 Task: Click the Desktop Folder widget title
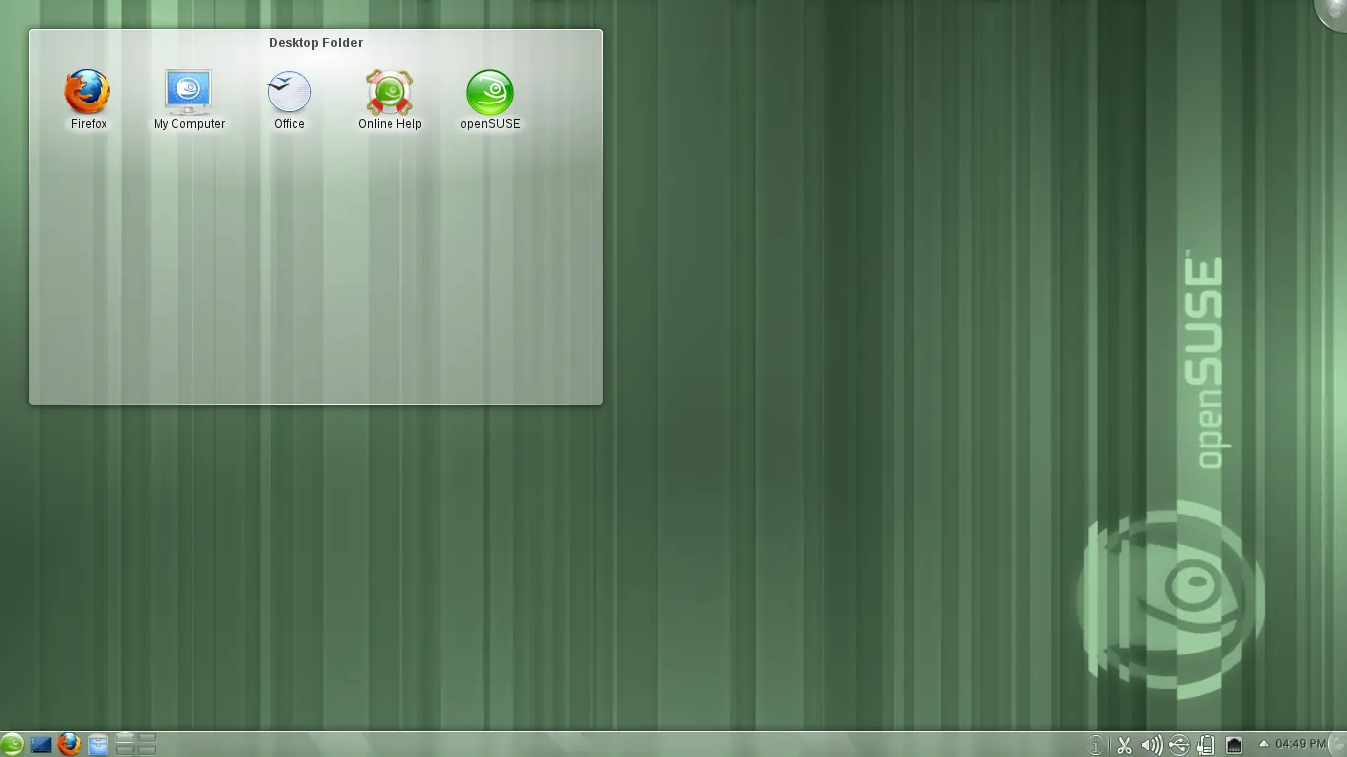pos(316,43)
